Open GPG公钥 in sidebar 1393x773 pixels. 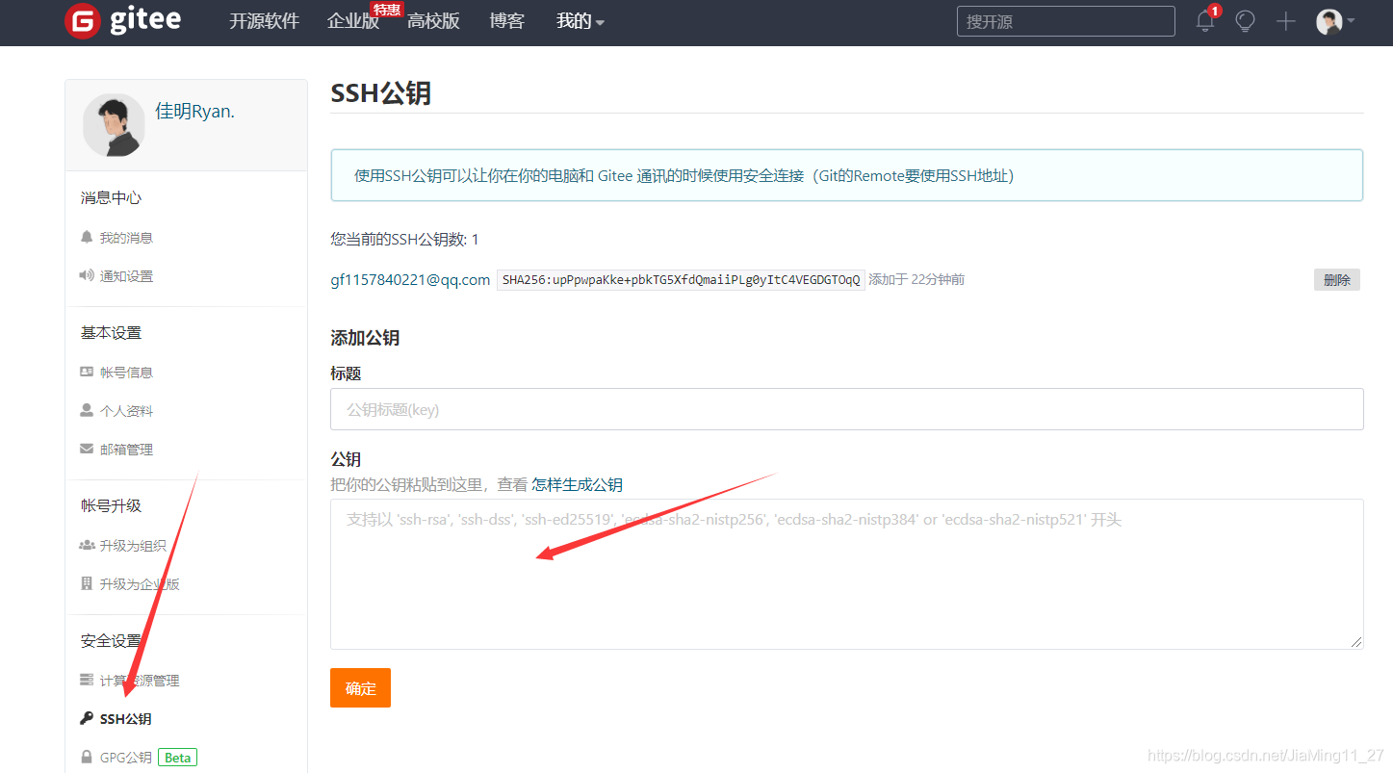click(126, 758)
